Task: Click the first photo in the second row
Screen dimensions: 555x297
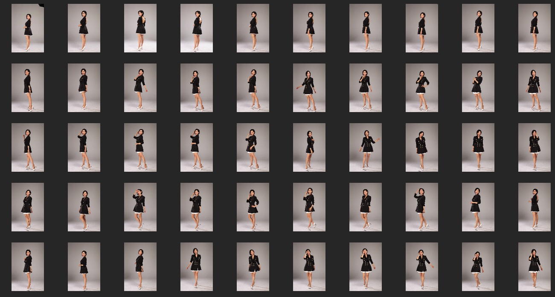Action: click(28, 88)
